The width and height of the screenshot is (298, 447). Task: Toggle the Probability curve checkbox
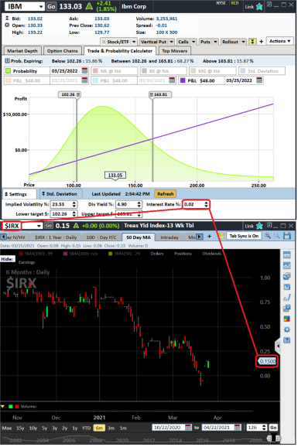8,70
